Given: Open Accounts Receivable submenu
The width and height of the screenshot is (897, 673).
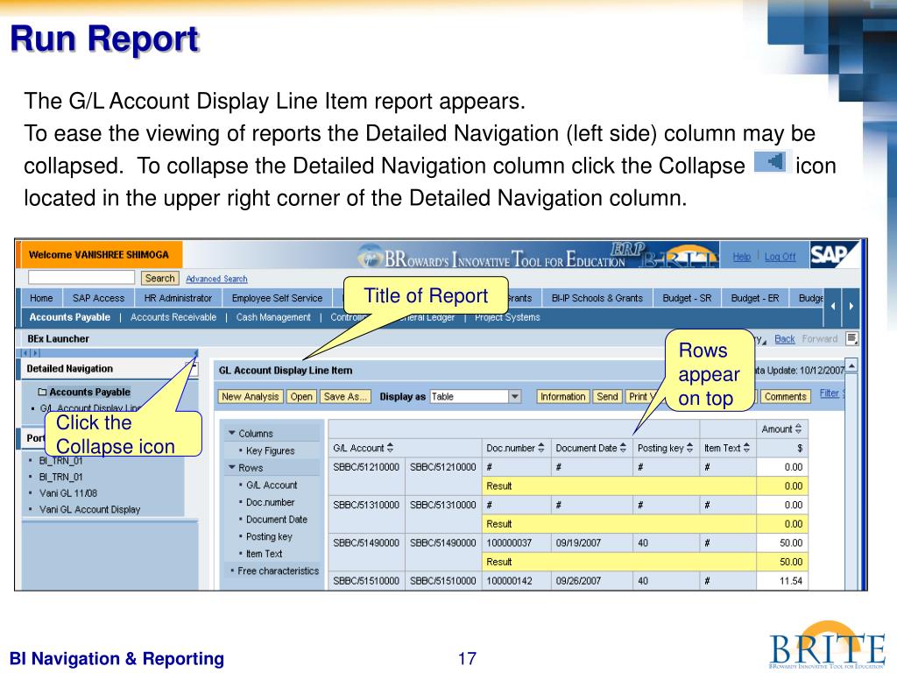Looking at the screenshot, I should pos(173,317).
